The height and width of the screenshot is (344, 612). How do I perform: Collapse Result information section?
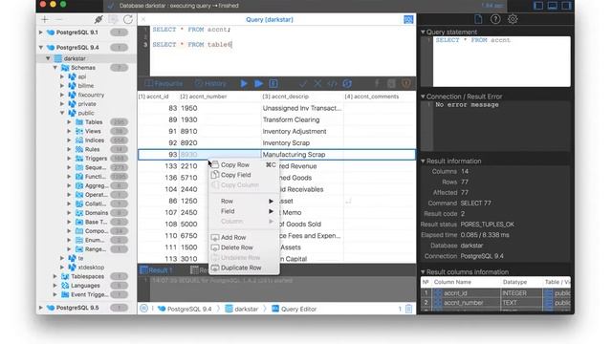coord(423,161)
